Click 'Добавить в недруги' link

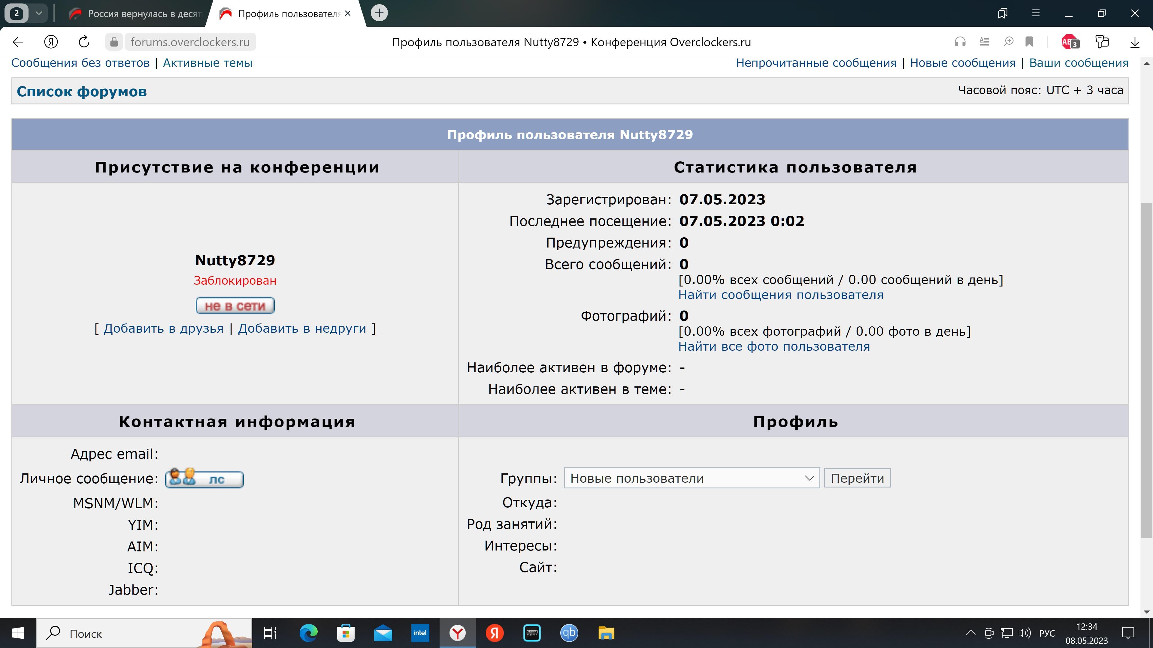(302, 329)
